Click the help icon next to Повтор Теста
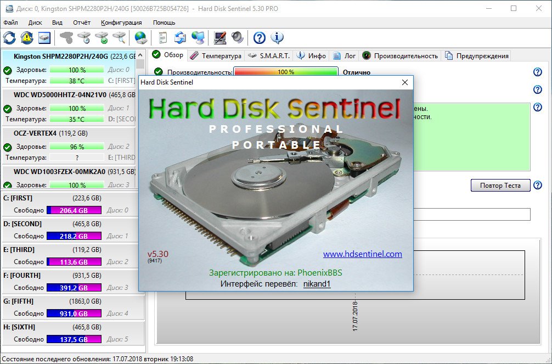This screenshot has height=364, width=552. pyautogui.click(x=538, y=185)
